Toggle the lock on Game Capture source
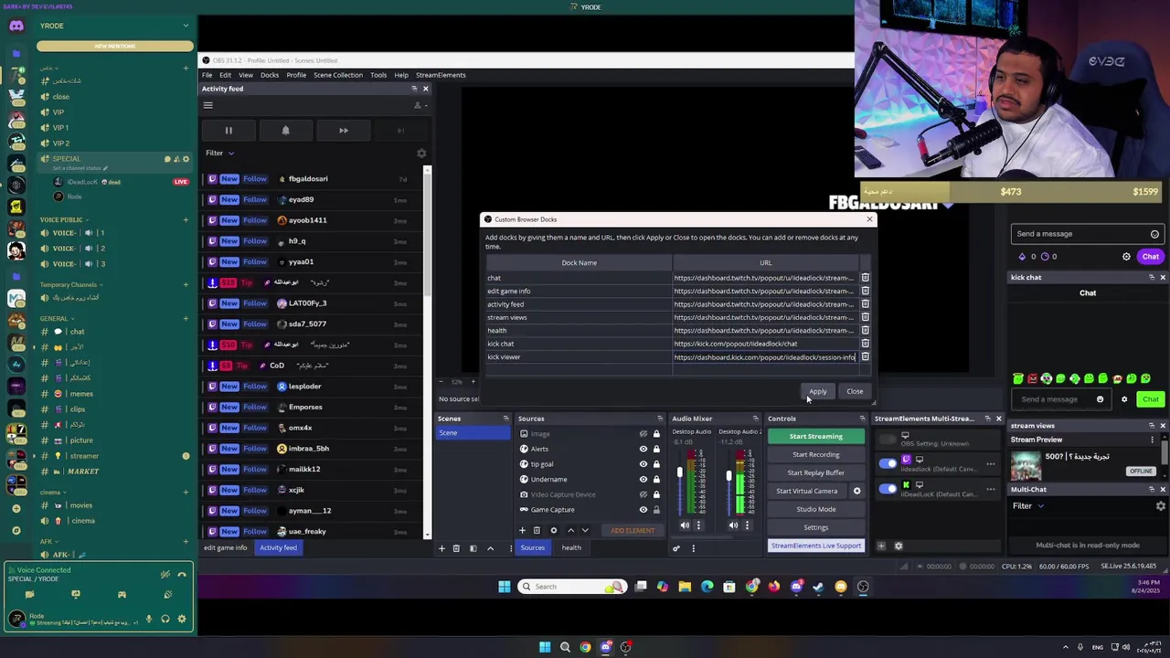 point(656,510)
